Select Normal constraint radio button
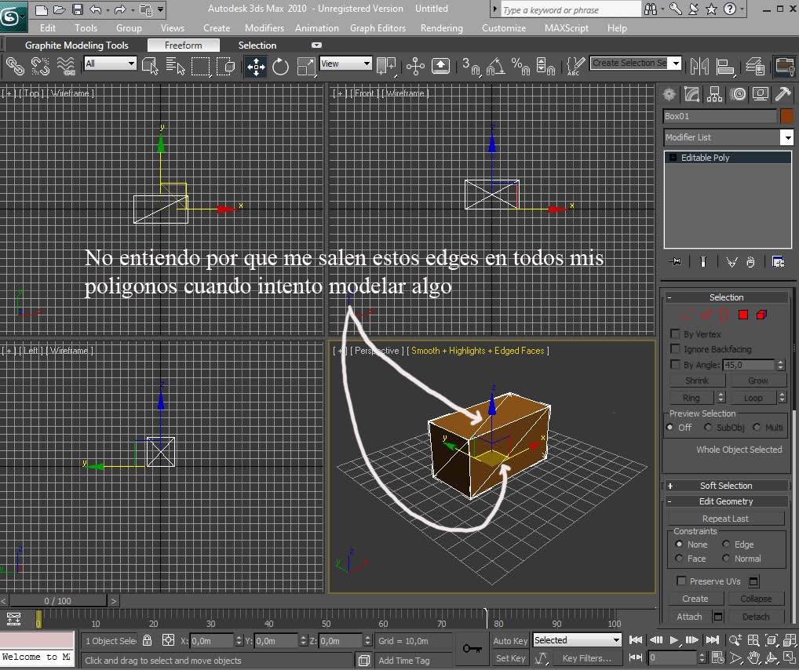799x670 pixels. tap(726, 559)
